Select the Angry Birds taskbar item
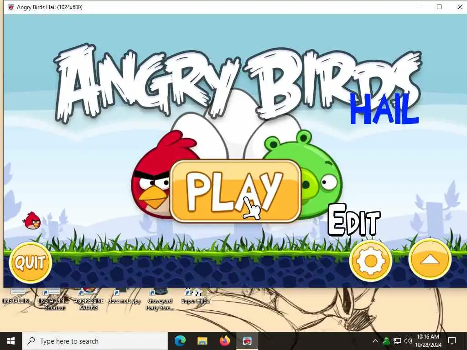 point(247,341)
